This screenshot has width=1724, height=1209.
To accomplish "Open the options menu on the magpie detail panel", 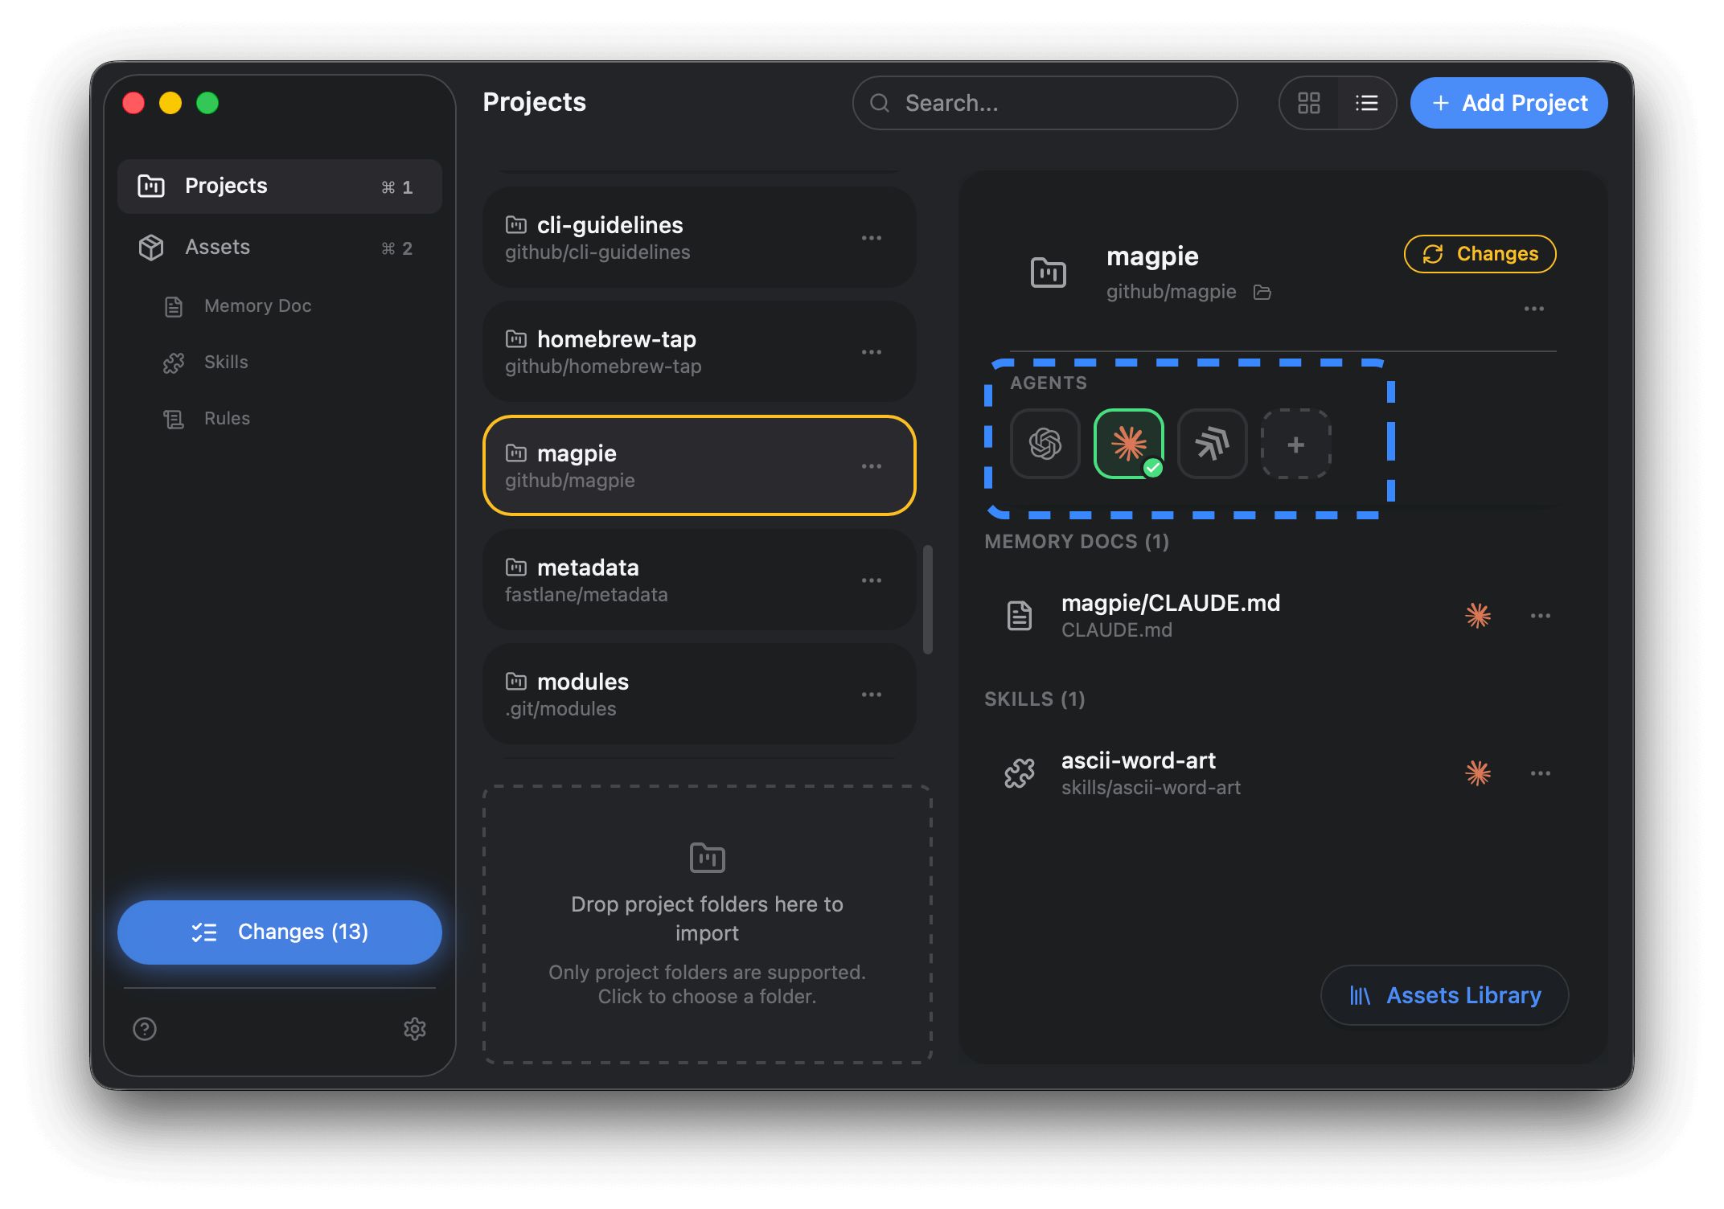I will [x=1534, y=309].
